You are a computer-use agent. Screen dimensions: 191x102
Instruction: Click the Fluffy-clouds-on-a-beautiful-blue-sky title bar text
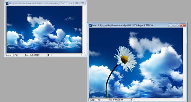tap(38, 3)
